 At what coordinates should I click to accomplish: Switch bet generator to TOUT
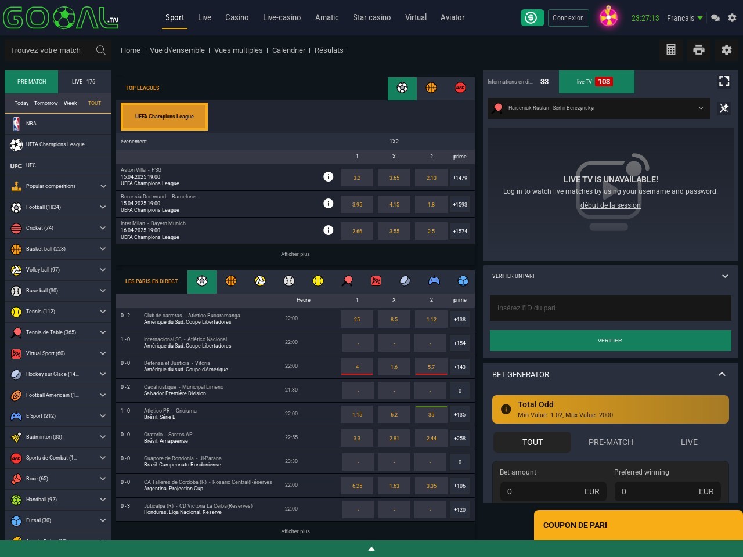click(x=532, y=442)
